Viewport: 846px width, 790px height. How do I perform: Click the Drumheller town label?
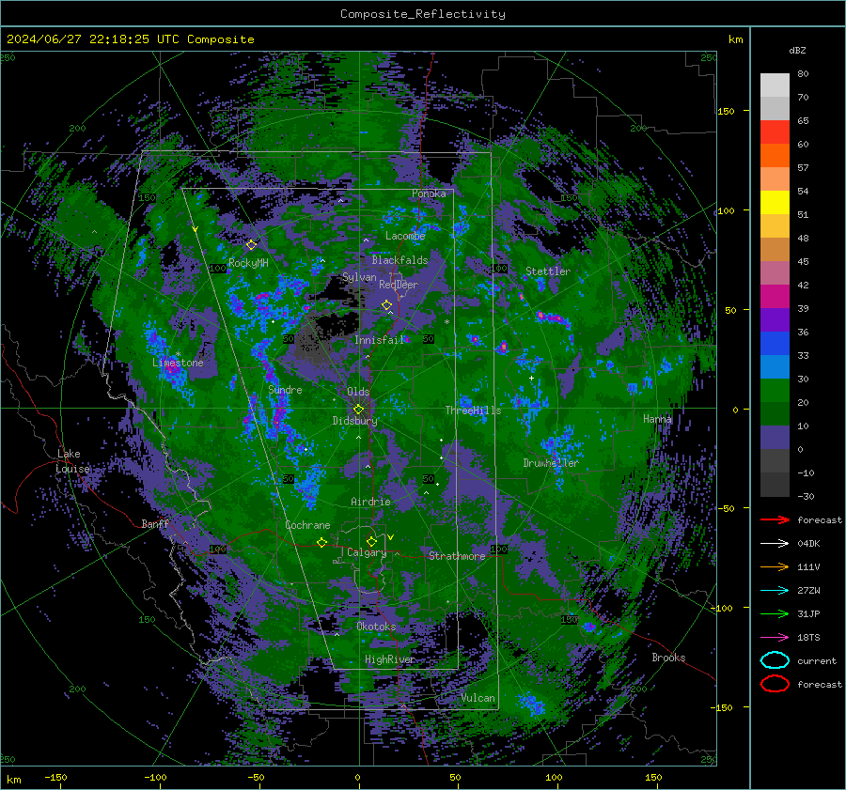click(x=551, y=463)
